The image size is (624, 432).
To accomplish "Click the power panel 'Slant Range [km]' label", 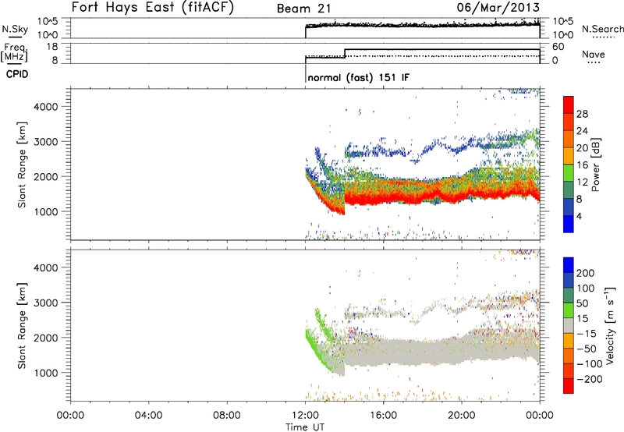I will [22, 165].
